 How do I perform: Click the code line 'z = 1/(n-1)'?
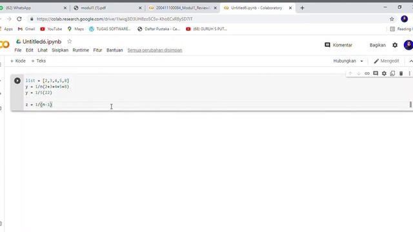[39, 104]
